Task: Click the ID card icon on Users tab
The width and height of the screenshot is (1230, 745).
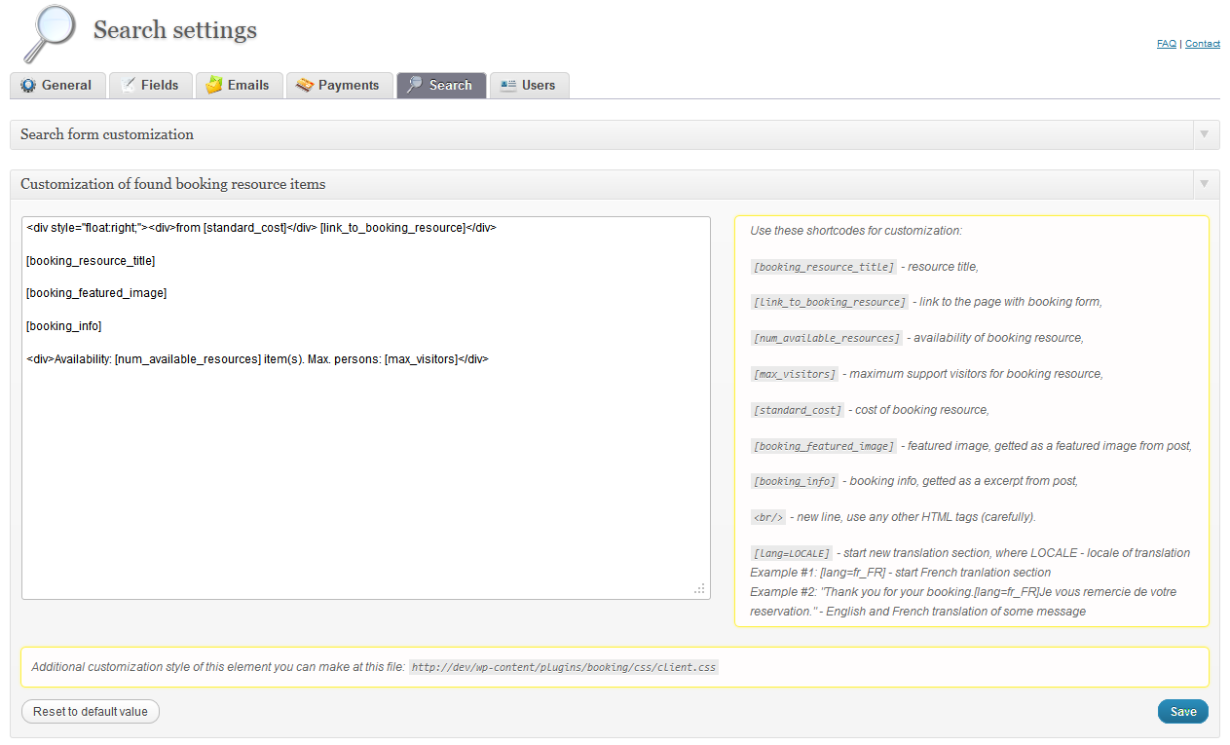Action: pos(507,86)
